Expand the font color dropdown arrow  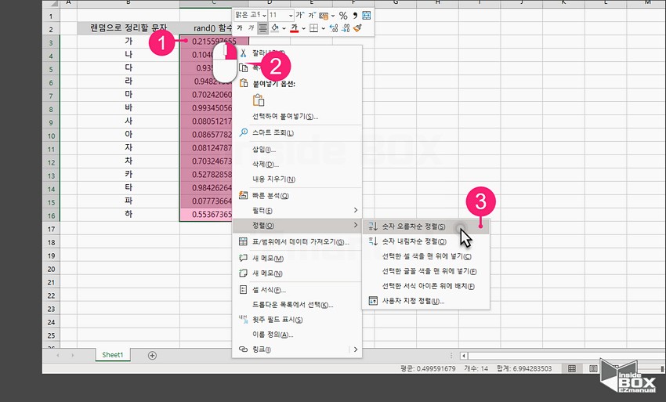(304, 28)
